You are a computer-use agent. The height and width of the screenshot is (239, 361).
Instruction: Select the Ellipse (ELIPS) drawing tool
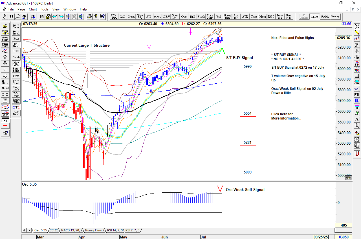357,82
